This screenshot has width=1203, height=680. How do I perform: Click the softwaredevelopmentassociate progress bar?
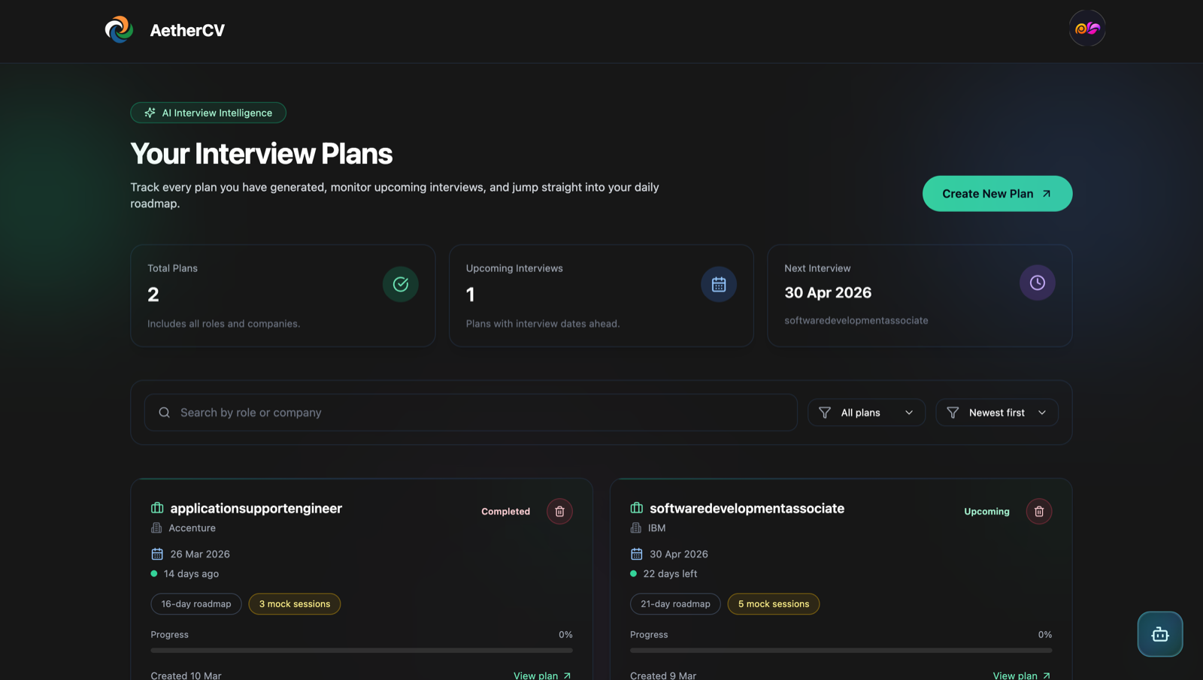(x=841, y=650)
